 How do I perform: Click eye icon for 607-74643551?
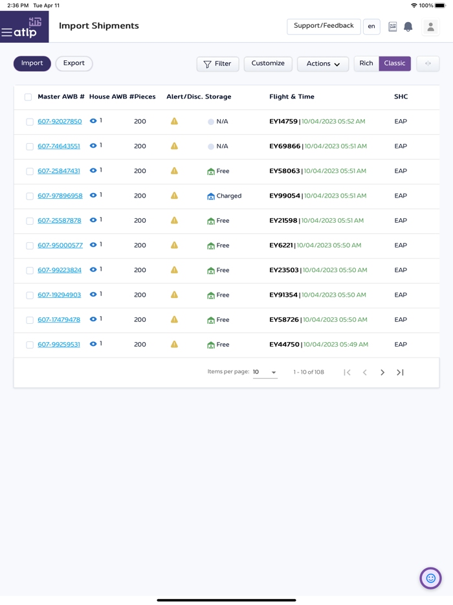pos(93,146)
